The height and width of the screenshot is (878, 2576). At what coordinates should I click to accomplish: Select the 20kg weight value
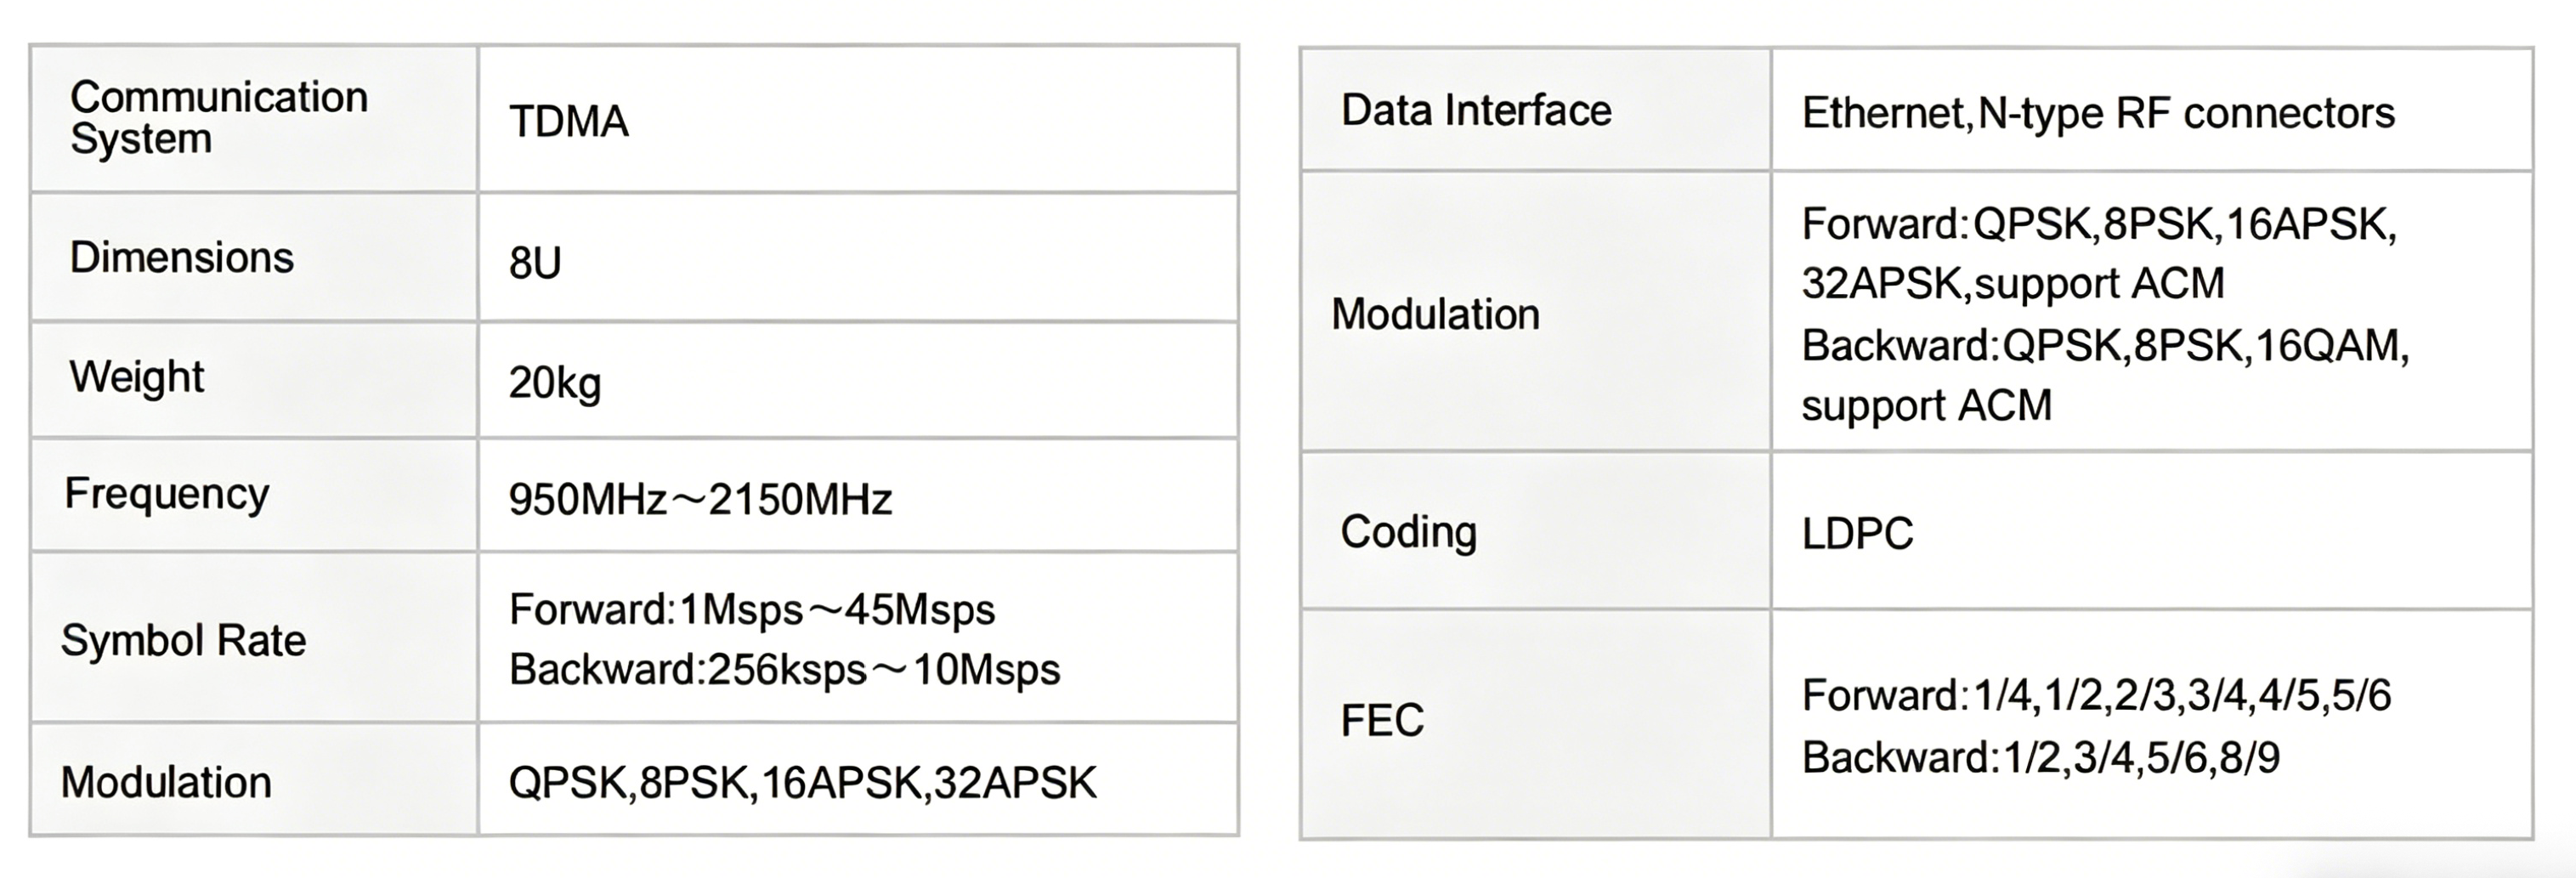click(555, 383)
